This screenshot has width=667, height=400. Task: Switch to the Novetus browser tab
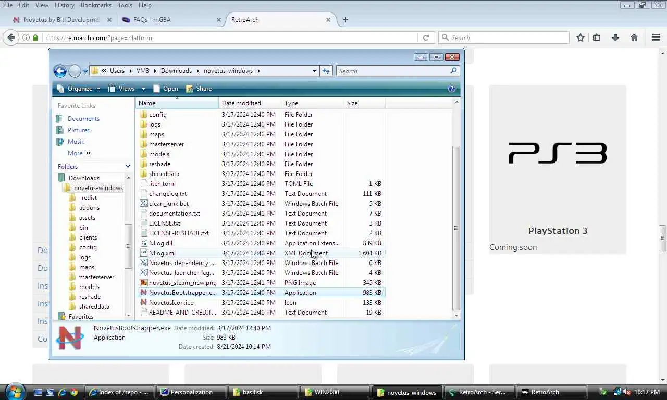(x=61, y=20)
